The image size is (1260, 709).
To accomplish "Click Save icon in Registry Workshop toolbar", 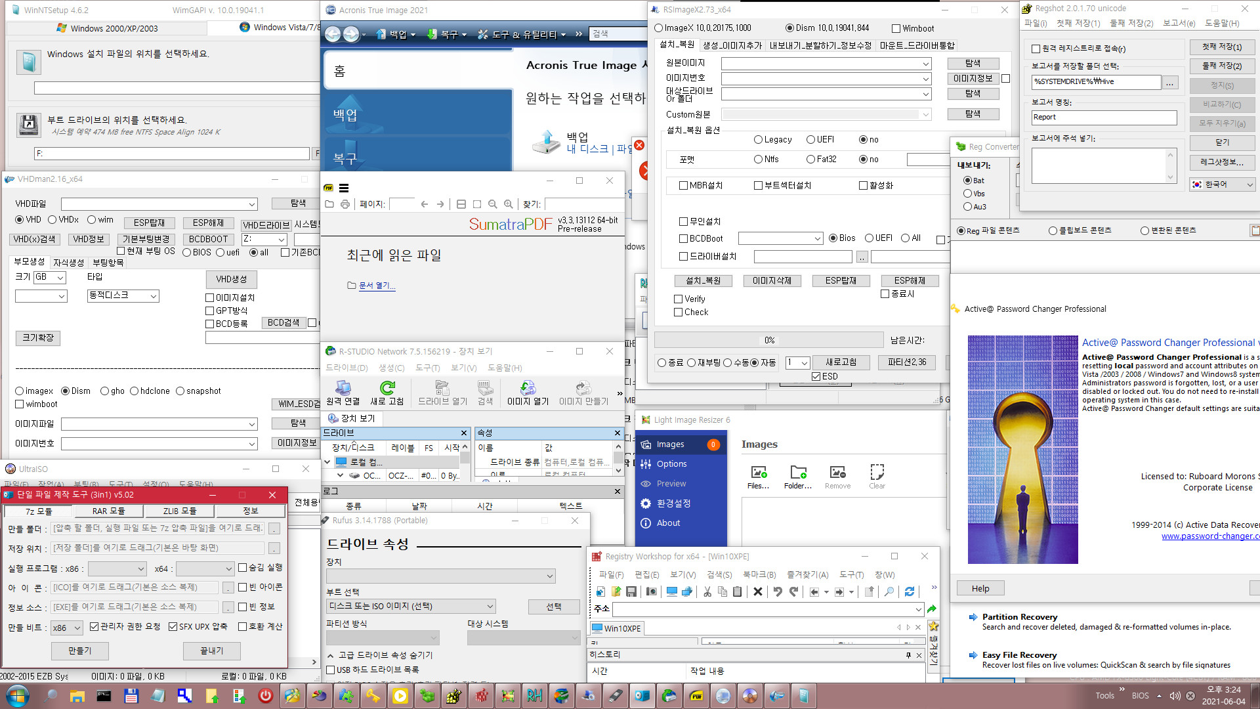I will (x=631, y=591).
